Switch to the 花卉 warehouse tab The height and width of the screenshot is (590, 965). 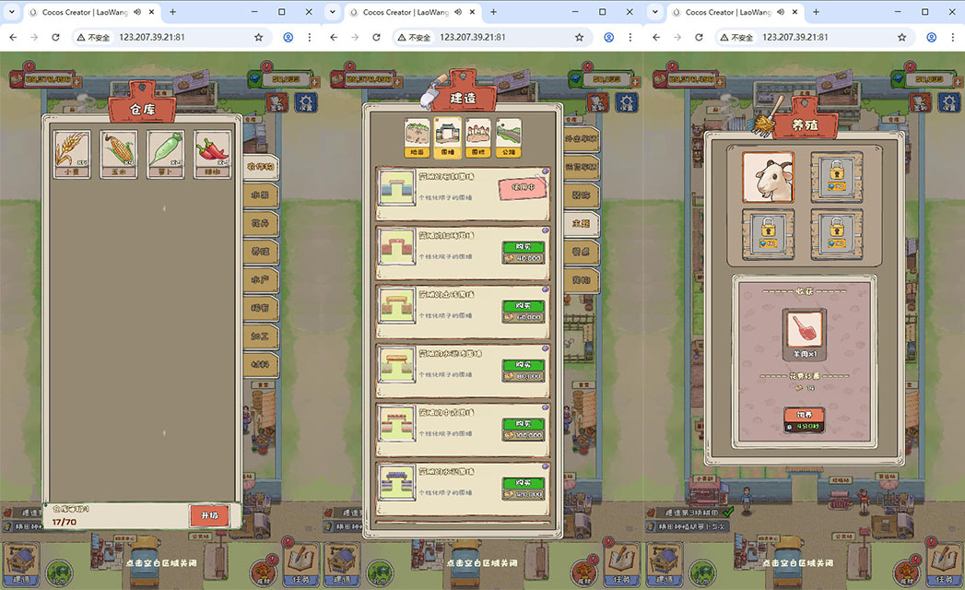260,223
